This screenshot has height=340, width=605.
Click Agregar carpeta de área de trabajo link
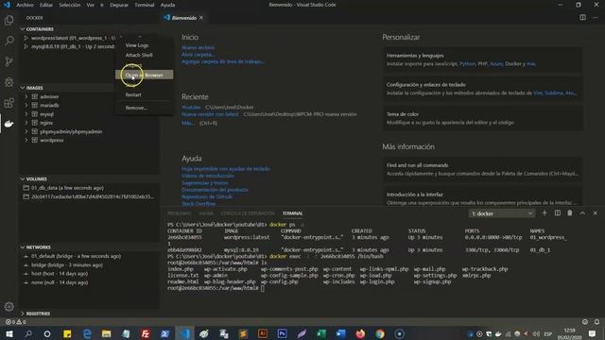[223, 61]
